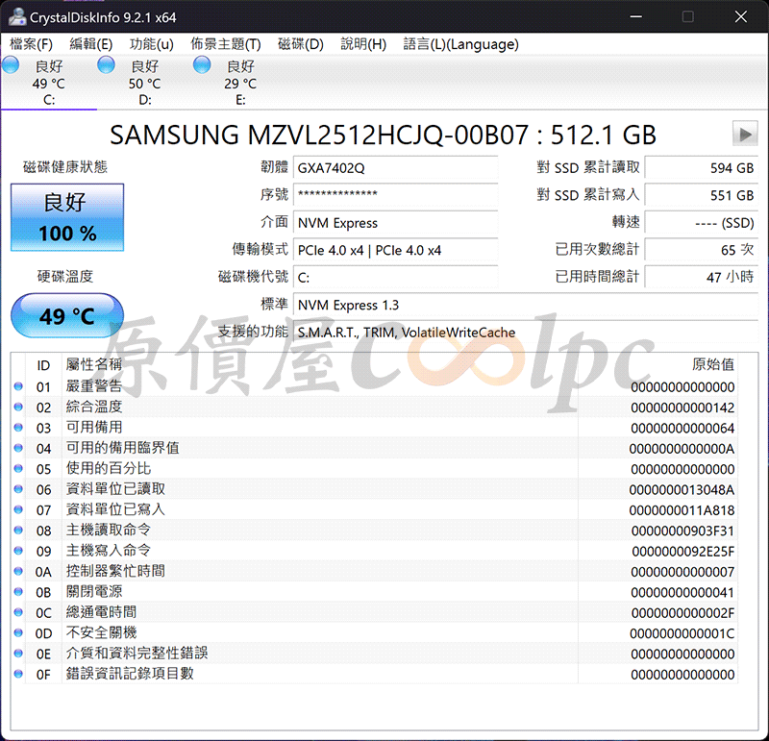Click status dot for attribute 0E 介質和資料完整性錯誤
The width and height of the screenshot is (769, 741).
18,654
